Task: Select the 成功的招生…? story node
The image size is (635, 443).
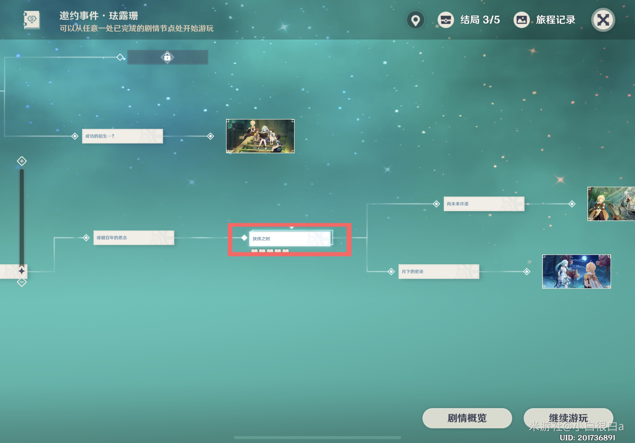Action: (123, 136)
